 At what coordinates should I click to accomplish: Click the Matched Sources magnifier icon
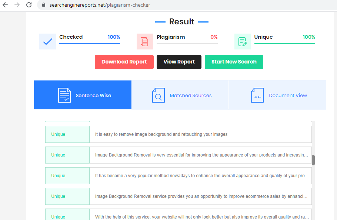[x=158, y=95]
